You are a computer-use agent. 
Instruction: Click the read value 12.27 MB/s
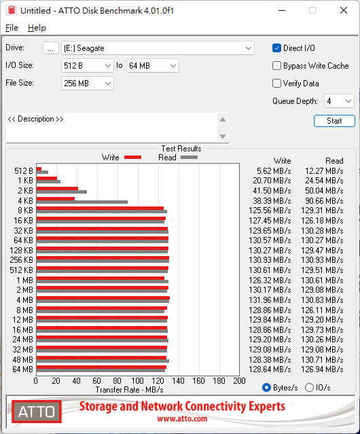click(324, 170)
